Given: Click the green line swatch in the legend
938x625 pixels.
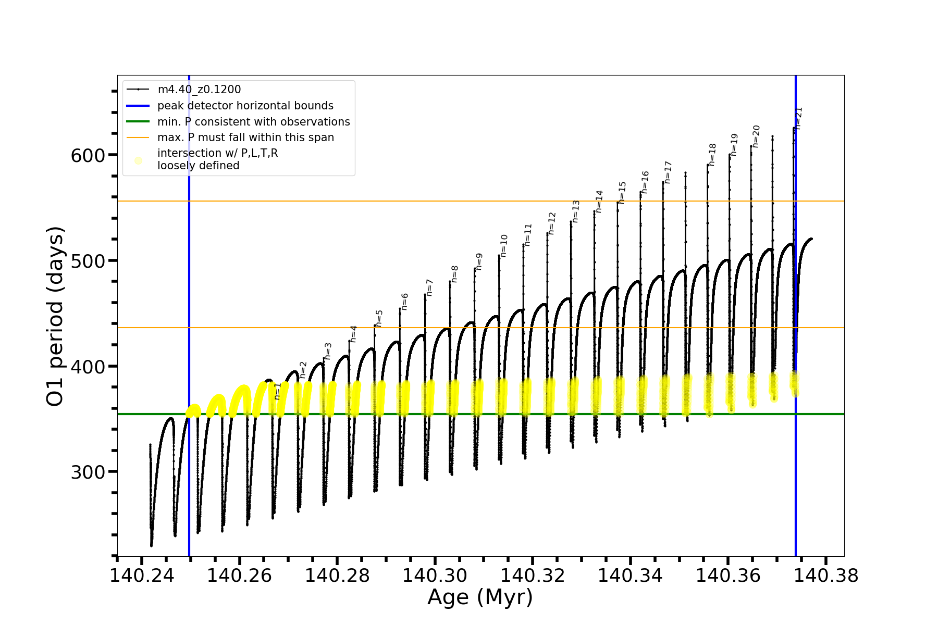Looking at the screenshot, I should 138,122.
